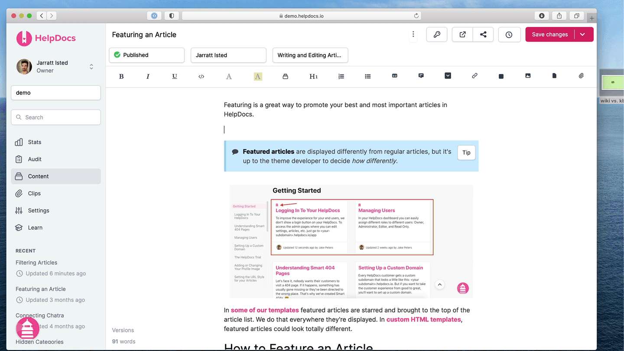This screenshot has width=624, height=351.
Task: Click 'custom HTML templates' link
Action: [x=423, y=319]
